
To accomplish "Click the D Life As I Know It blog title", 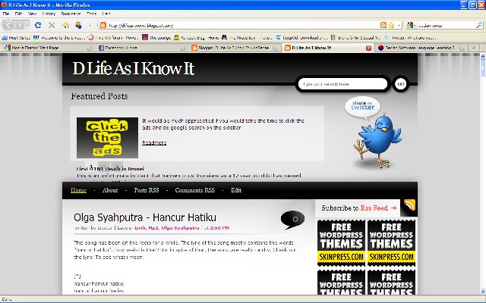I will [x=134, y=68].
